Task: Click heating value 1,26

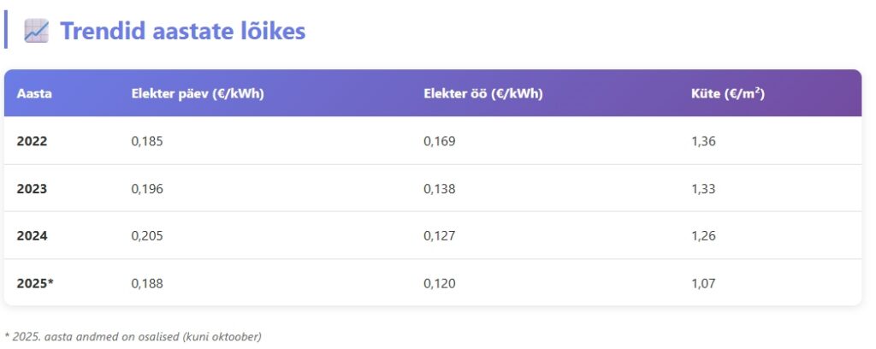Action: pos(702,235)
